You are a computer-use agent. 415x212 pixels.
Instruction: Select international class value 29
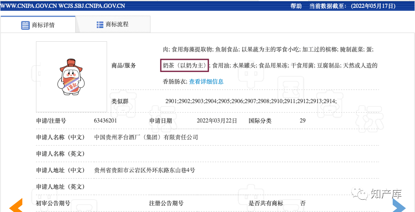click(x=303, y=121)
